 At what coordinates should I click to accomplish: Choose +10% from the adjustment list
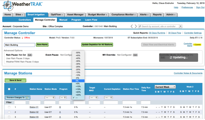coord(78,86)
